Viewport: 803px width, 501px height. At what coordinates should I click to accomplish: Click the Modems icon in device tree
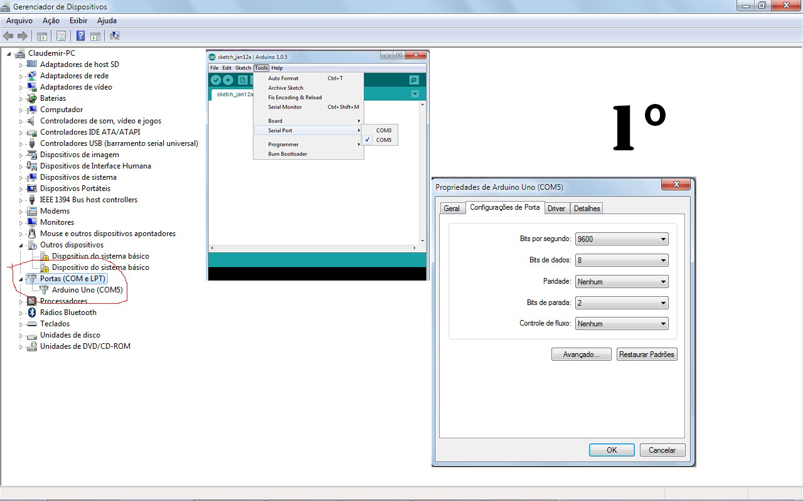coord(32,211)
